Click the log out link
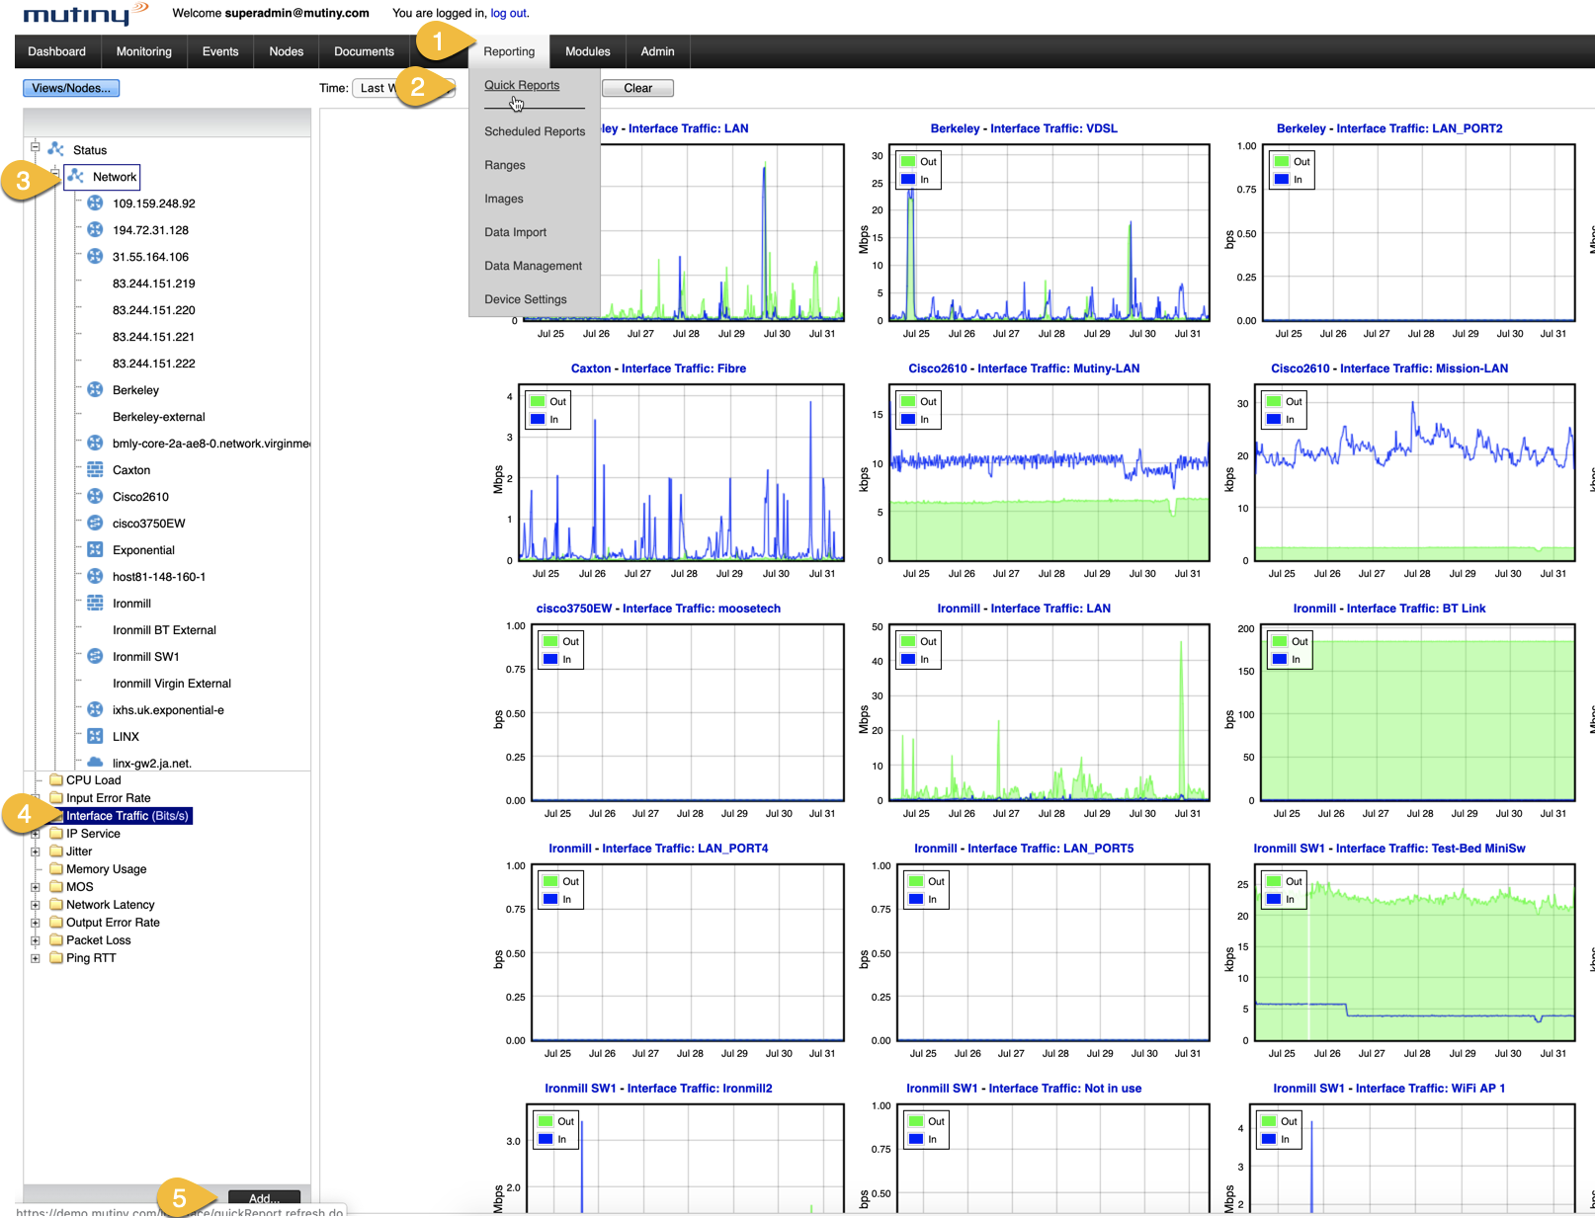Image resolution: width=1595 pixels, height=1218 pixels. point(509,13)
